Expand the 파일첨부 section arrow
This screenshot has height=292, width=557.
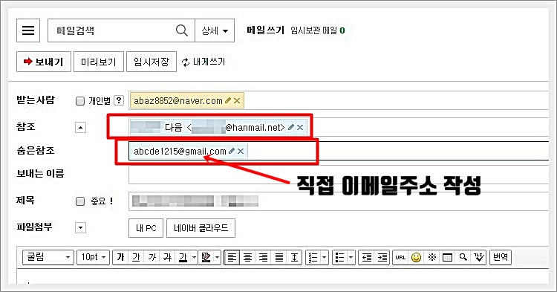[81, 227]
